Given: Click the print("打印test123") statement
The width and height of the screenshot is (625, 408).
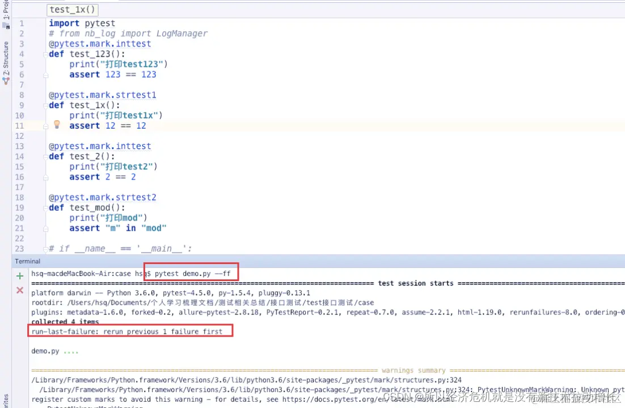Looking at the screenshot, I should (x=119, y=64).
